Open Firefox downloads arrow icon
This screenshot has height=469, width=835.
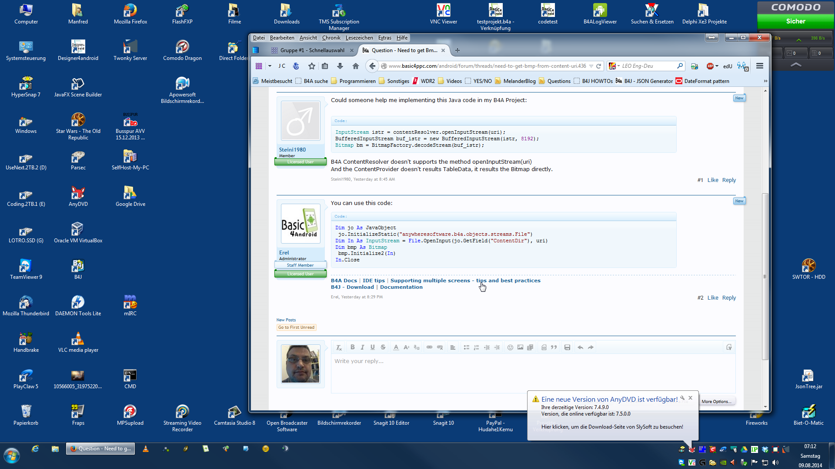point(340,66)
